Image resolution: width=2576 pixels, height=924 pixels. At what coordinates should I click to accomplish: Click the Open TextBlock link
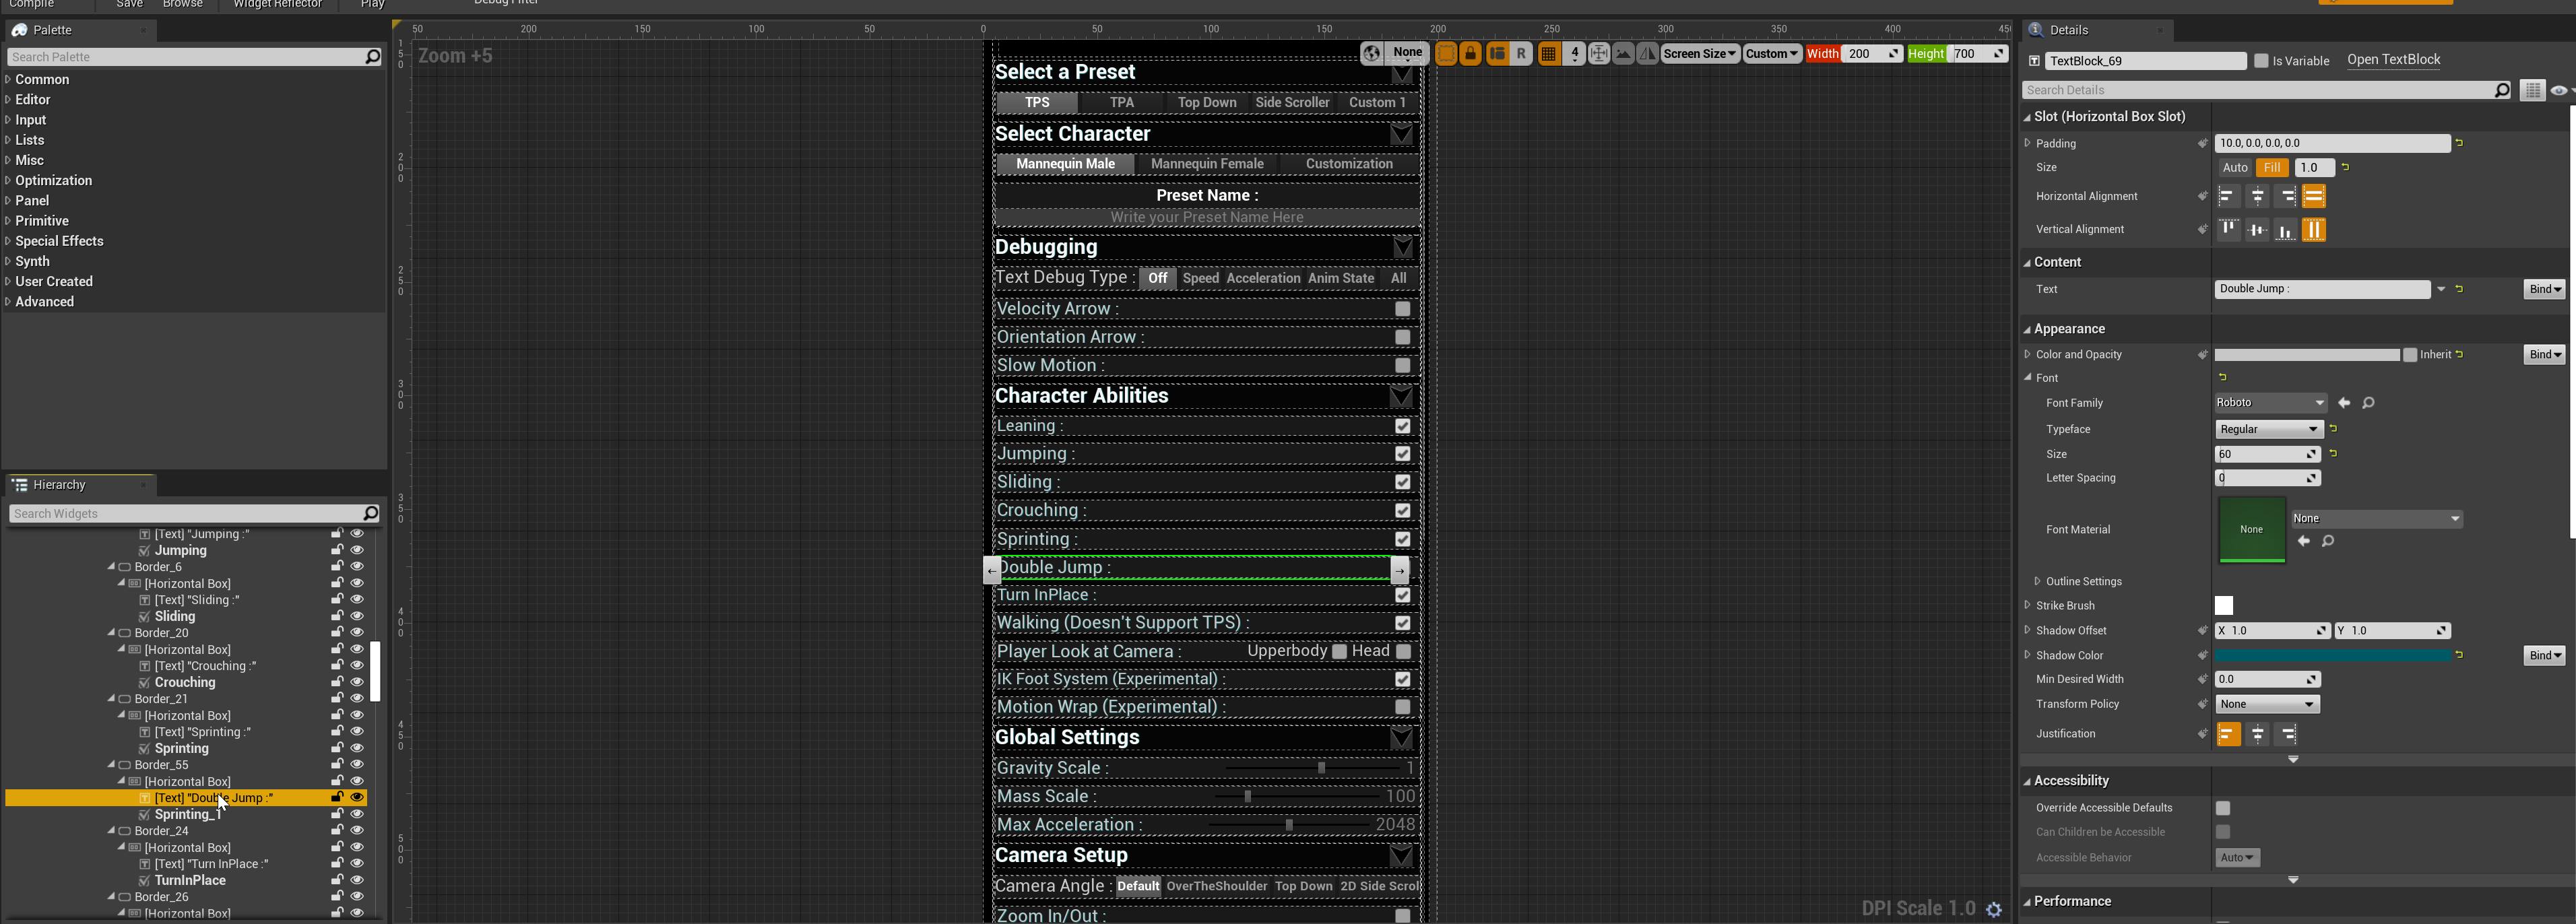point(2393,60)
